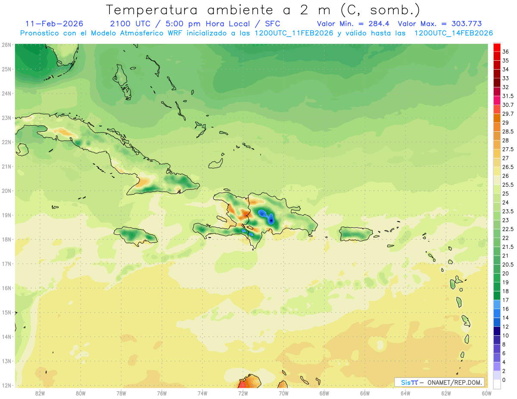Click the 'Valor Max. = 303.773' readout
Viewport: 517px width, 399px height.
click(x=440, y=24)
